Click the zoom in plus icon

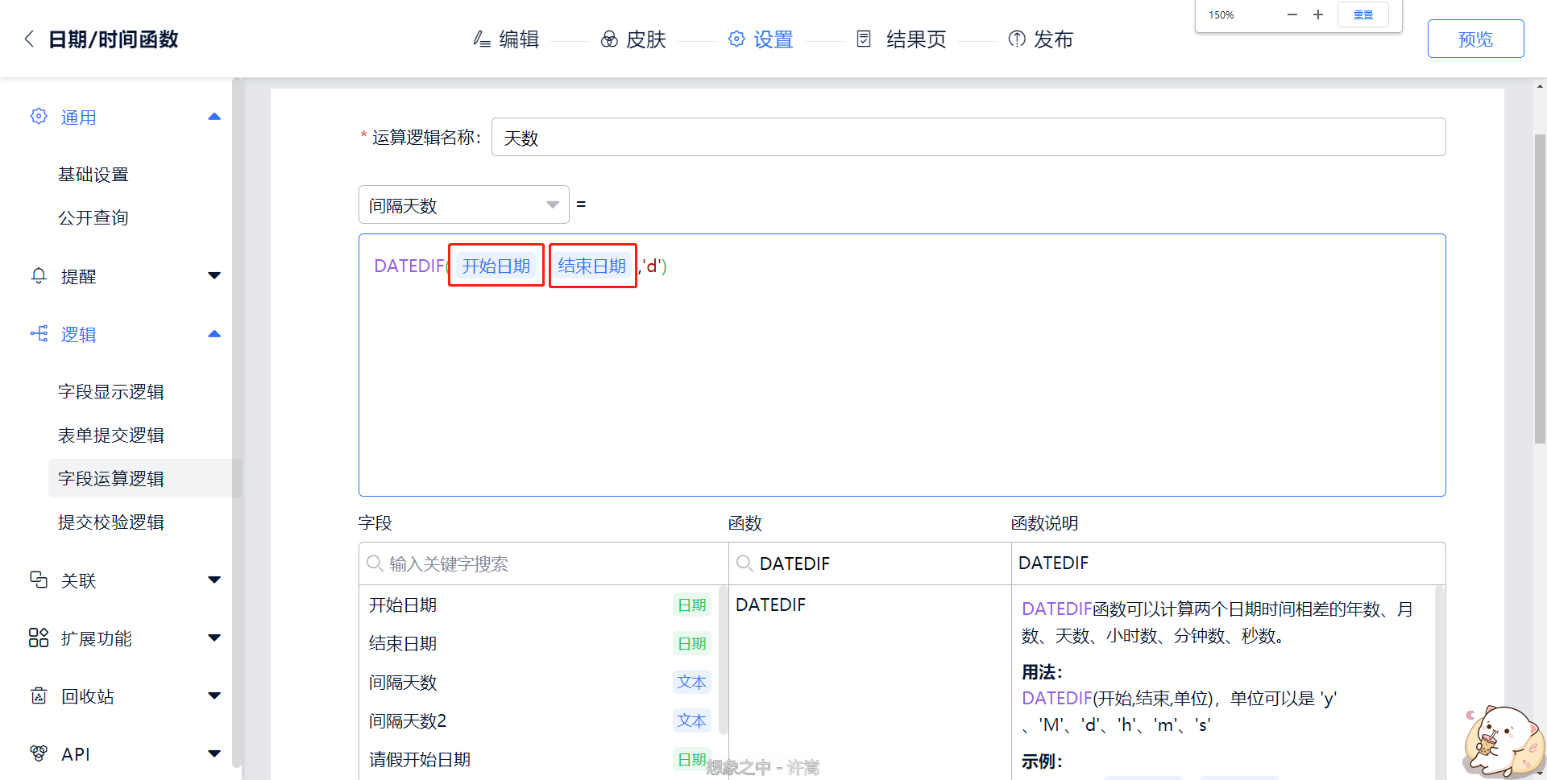pyautogui.click(x=1318, y=14)
